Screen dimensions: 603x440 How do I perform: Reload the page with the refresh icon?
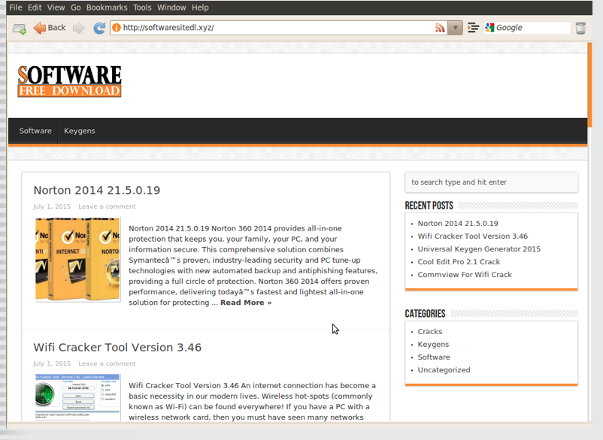(99, 28)
